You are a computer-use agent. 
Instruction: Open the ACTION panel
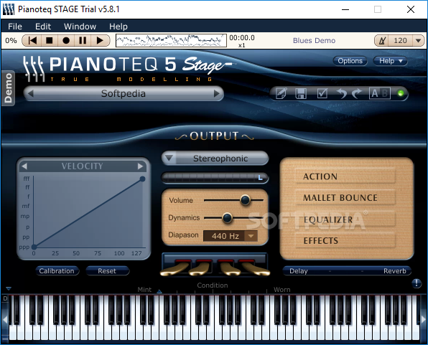pos(345,176)
